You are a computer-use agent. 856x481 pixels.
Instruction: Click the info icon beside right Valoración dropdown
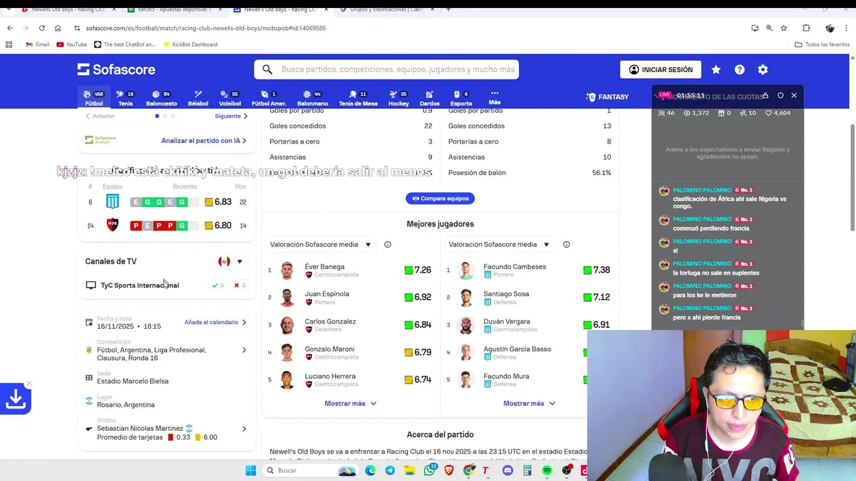pos(566,245)
